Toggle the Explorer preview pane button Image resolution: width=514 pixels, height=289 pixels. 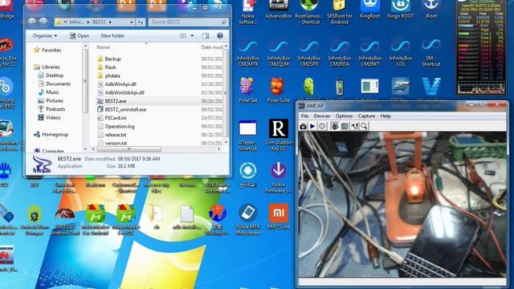coord(206,35)
